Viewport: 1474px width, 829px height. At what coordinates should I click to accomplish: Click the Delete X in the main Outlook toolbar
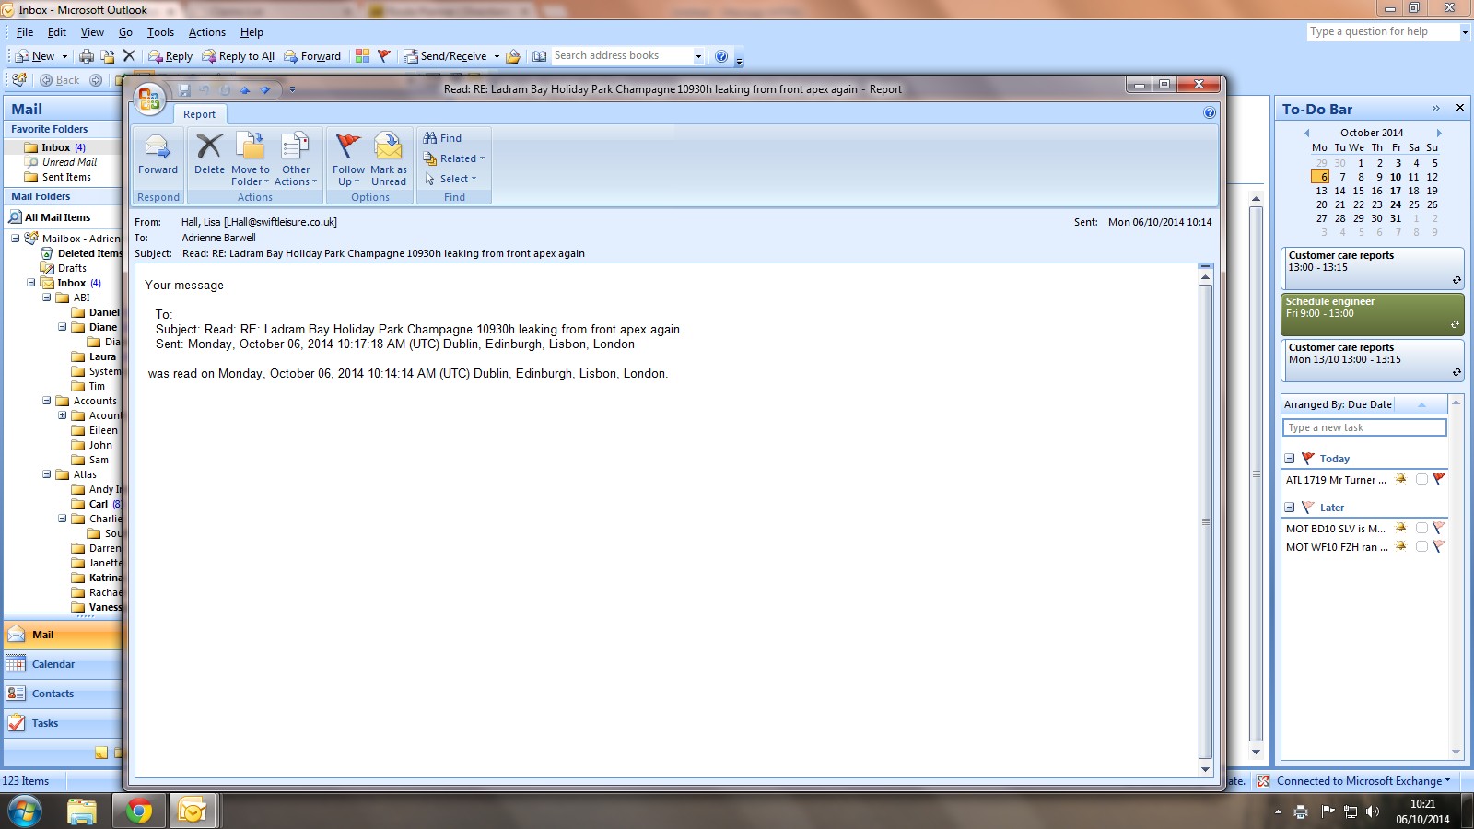pos(129,56)
